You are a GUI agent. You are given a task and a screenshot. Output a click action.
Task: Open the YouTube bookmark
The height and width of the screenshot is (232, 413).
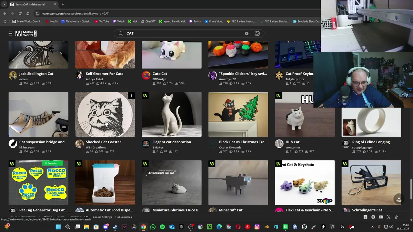coord(102,22)
